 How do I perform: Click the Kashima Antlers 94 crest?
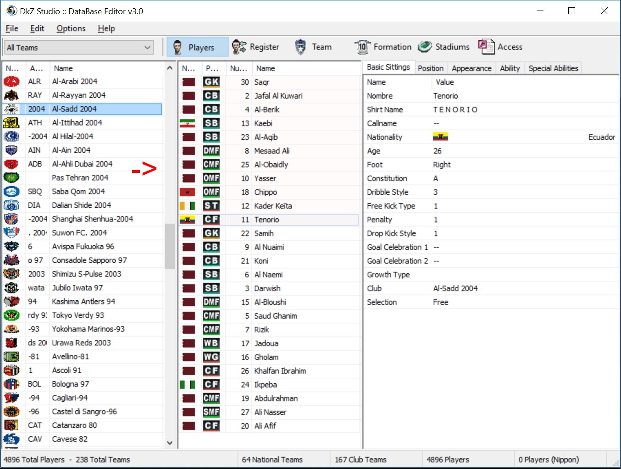click(x=11, y=302)
